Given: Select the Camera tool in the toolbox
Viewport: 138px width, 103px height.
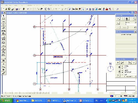Looking at the screenshot, I should tap(4, 70).
